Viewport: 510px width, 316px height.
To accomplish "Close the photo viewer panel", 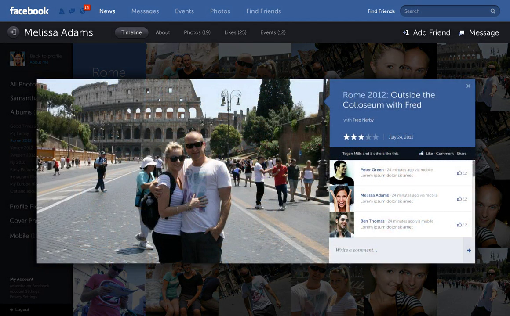I will pyautogui.click(x=468, y=86).
